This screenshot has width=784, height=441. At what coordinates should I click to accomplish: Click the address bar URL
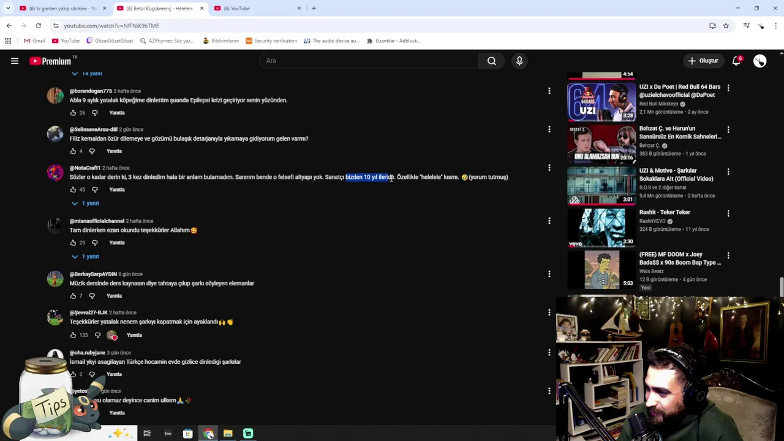pos(111,26)
